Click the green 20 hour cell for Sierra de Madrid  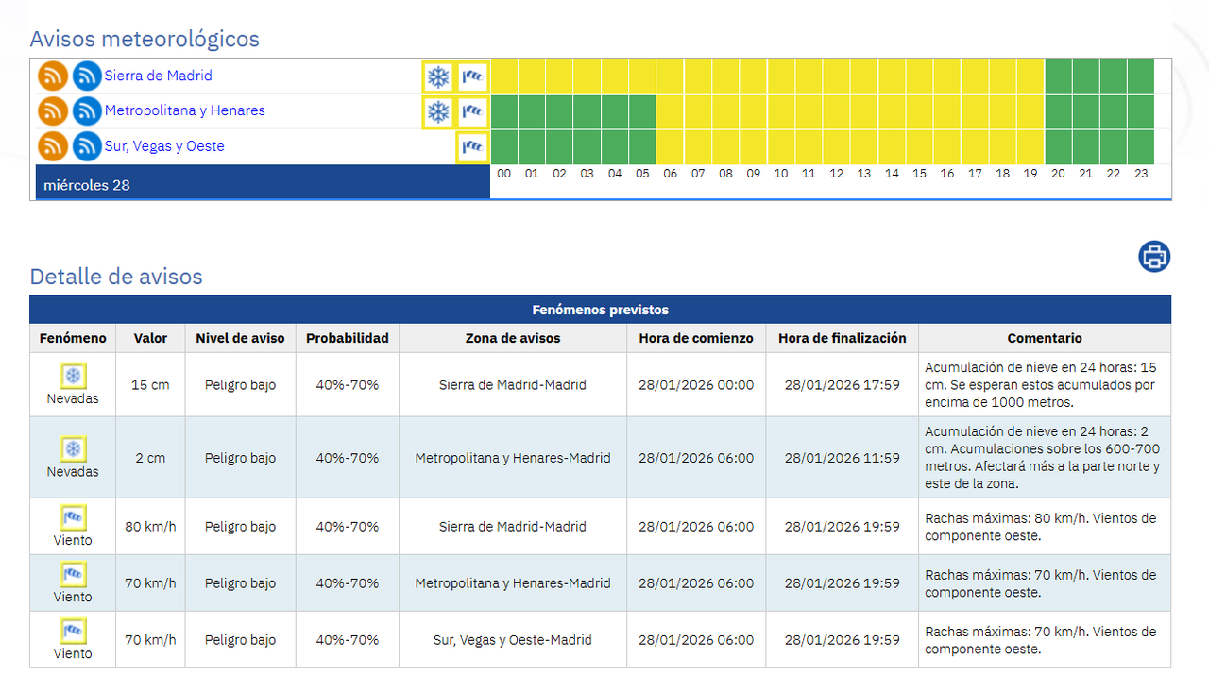coord(1058,76)
